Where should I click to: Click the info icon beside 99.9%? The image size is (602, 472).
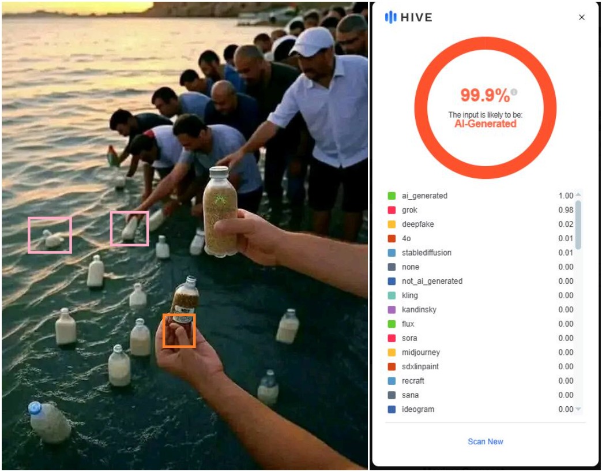tap(514, 92)
